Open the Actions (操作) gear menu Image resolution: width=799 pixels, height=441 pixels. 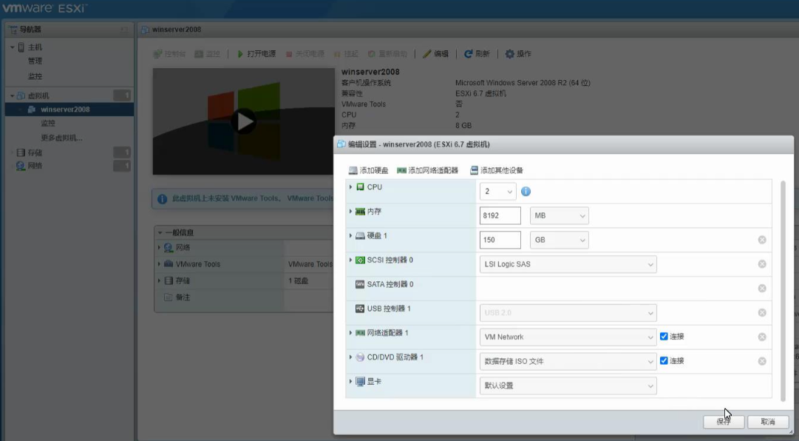(517, 53)
